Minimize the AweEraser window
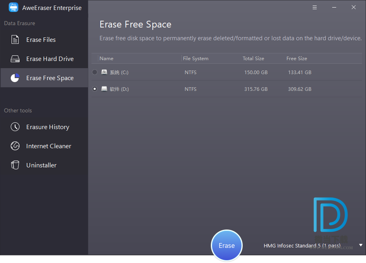This screenshot has width=366, height=263. pyautogui.click(x=334, y=8)
